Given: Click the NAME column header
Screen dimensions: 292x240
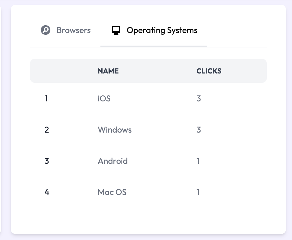Looking at the screenshot, I should (108, 71).
